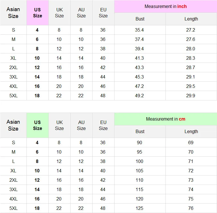Image resolution: width=217 pixels, height=213 pixels.
Task: Click the 29.1 length value
Action: pos(191,77)
